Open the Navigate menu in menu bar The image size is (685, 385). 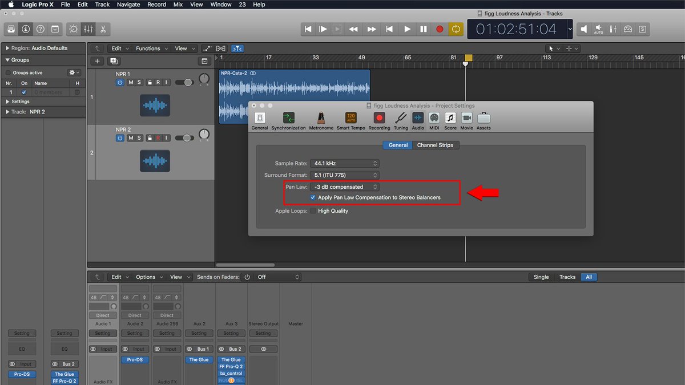pyautogui.click(x=128, y=5)
